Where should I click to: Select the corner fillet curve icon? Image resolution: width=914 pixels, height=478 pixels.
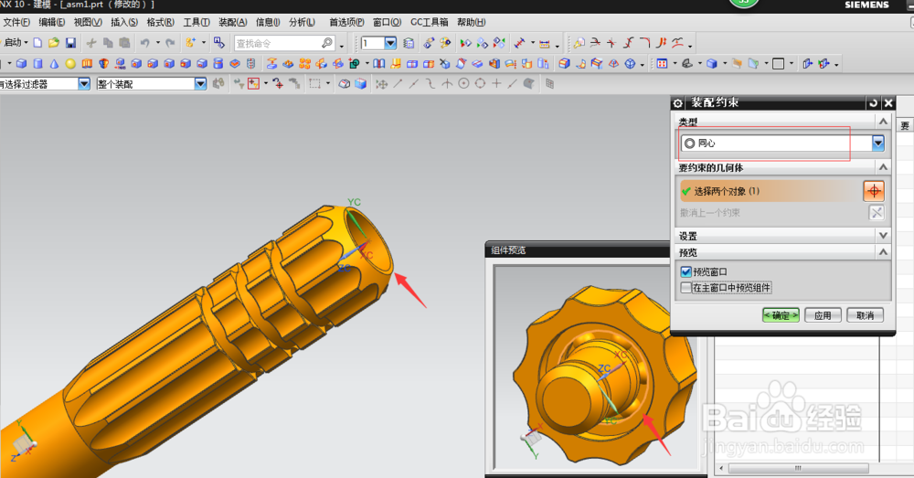click(x=644, y=43)
